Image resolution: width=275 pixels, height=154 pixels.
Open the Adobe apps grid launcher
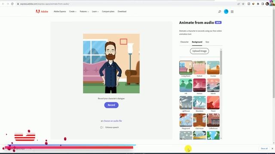coord(232,12)
